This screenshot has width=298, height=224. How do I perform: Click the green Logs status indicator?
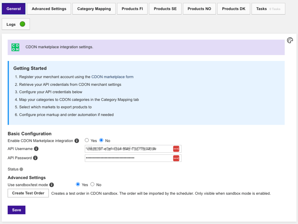coord(23,24)
